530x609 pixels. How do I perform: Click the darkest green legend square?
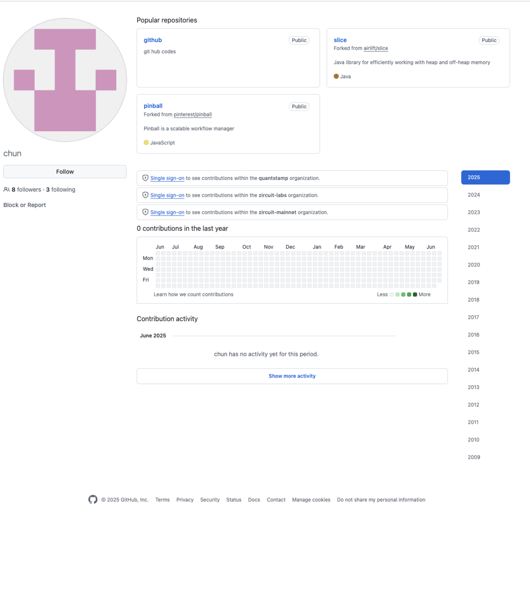pos(415,295)
